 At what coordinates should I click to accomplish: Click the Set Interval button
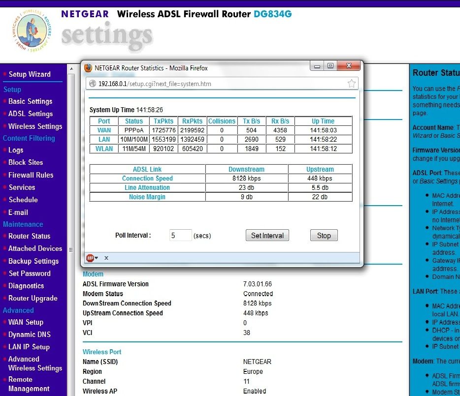(x=267, y=235)
